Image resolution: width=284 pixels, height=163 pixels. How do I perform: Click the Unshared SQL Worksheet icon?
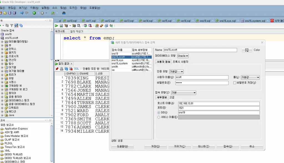point(97,26)
